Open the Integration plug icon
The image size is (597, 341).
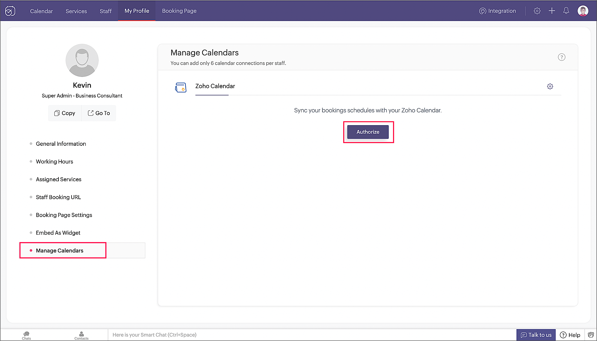(x=482, y=11)
